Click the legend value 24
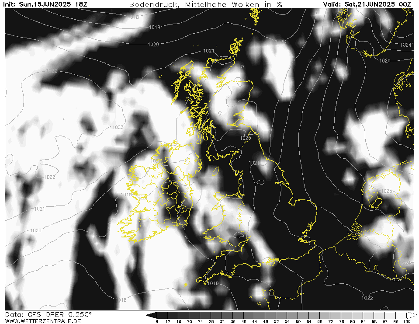Viewport: 419px width, 324px height. (x=201, y=321)
